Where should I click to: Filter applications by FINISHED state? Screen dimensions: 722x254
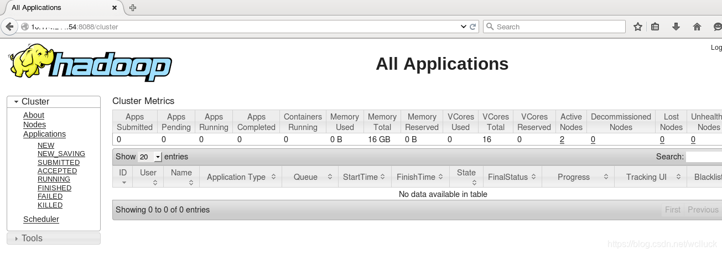pos(54,188)
